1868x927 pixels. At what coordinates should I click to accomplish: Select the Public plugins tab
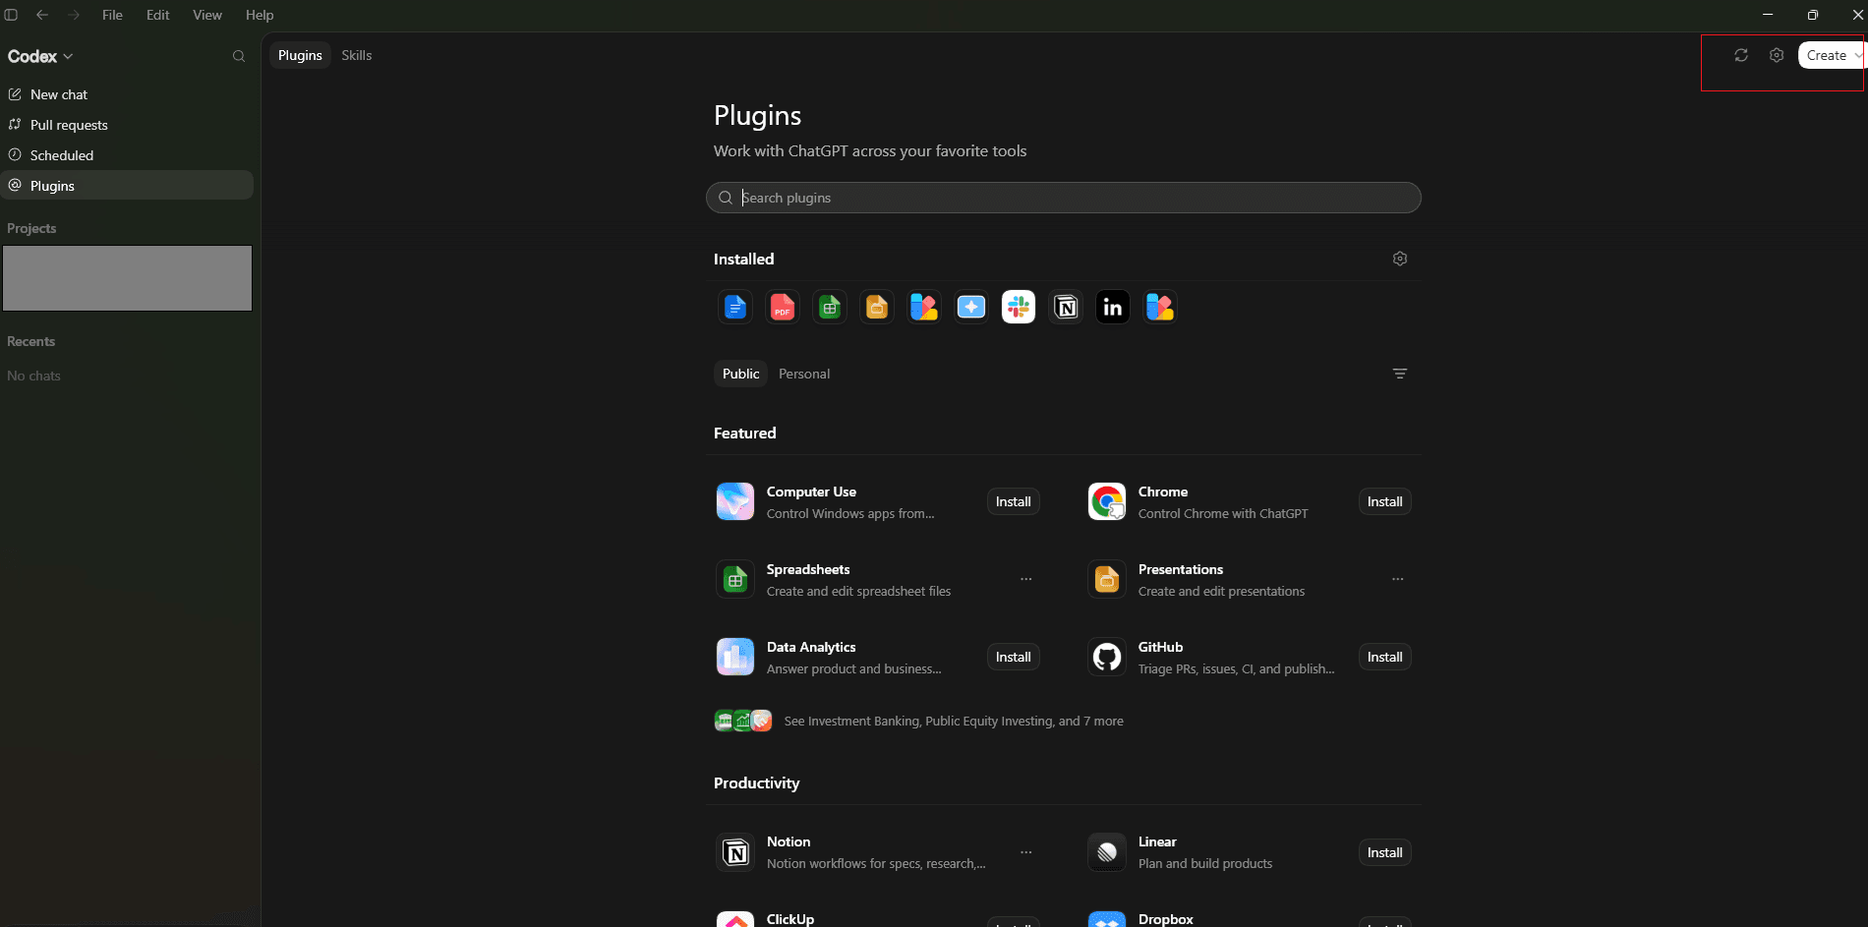(x=740, y=374)
